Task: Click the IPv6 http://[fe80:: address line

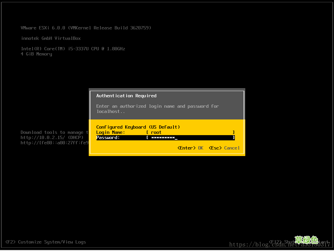Action: coord(54,143)
